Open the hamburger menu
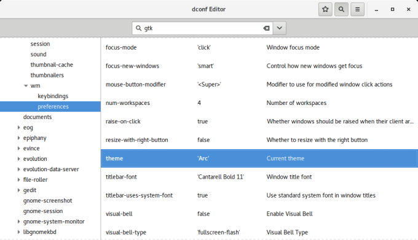The image size is (418, 240). coord(358,9)
